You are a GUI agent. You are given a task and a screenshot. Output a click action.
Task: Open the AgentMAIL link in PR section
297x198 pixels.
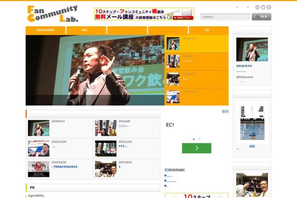[x=36, y=196]
